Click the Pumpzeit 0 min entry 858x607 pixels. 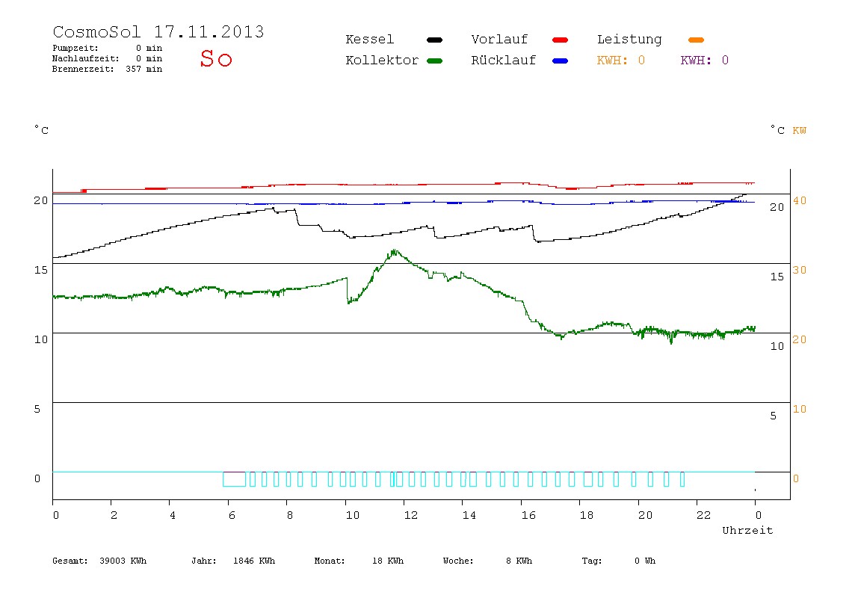[x=108, y=48]
